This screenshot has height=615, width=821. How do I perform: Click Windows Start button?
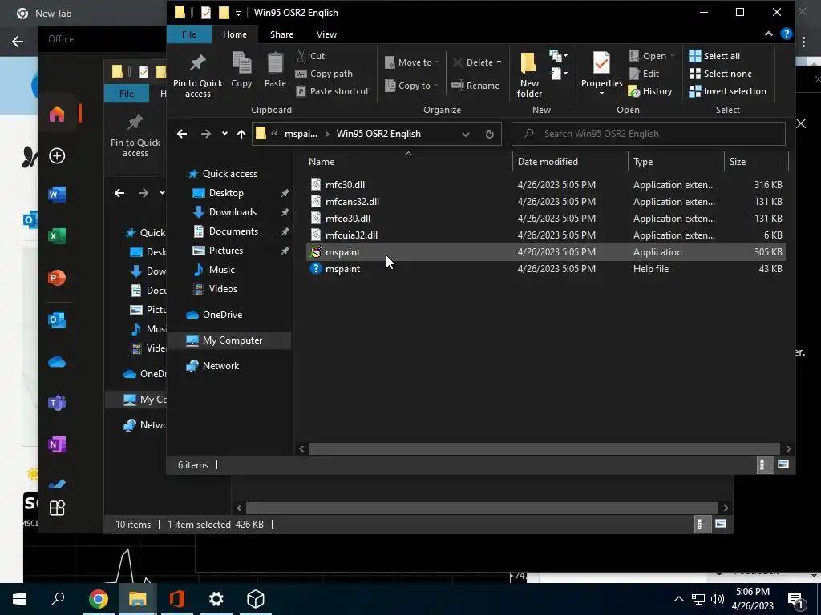19,599
